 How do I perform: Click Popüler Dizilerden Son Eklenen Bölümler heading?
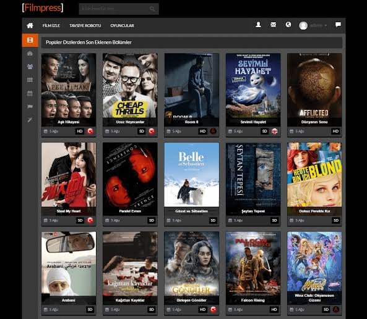pos(89,42)
